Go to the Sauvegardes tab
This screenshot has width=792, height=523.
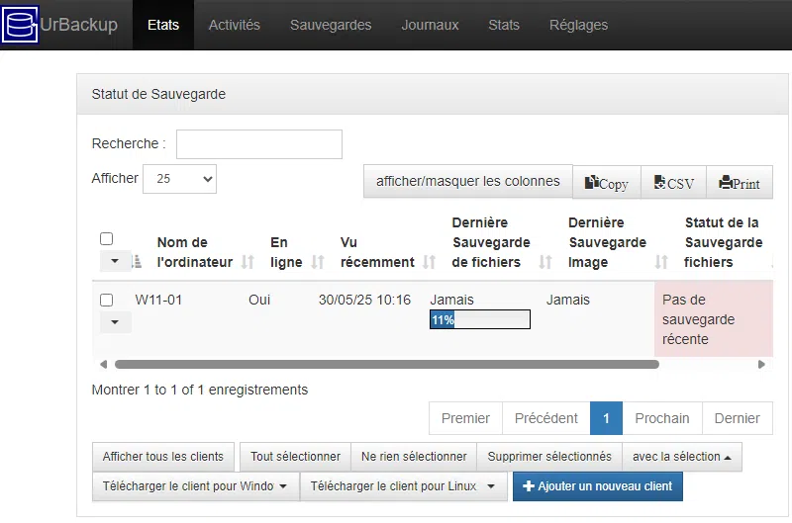click(331, 25)
